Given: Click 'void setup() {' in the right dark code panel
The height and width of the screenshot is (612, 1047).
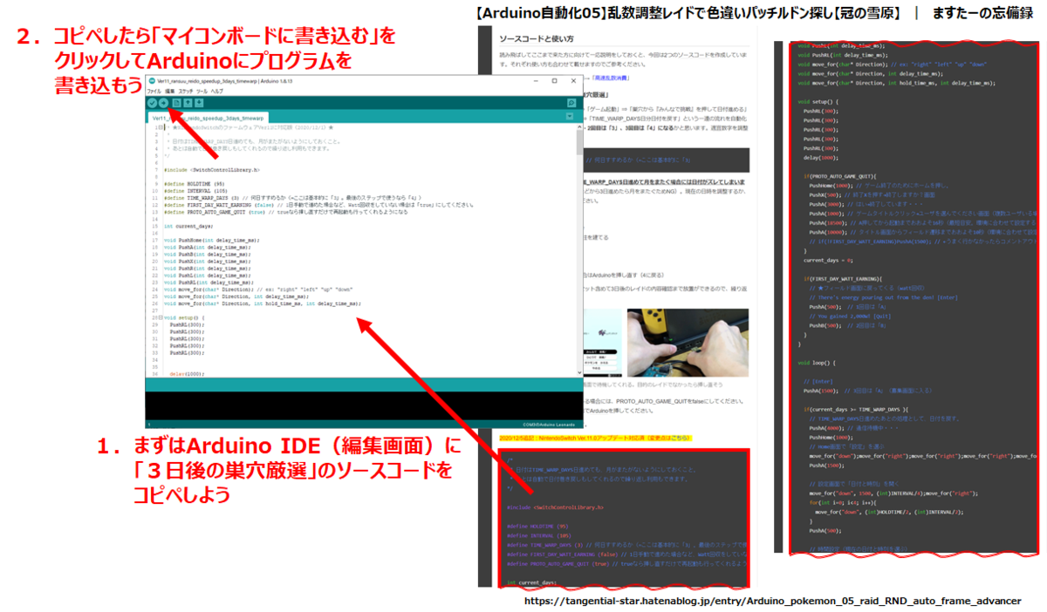Looking at the screenshot, I should coord(818,101).
